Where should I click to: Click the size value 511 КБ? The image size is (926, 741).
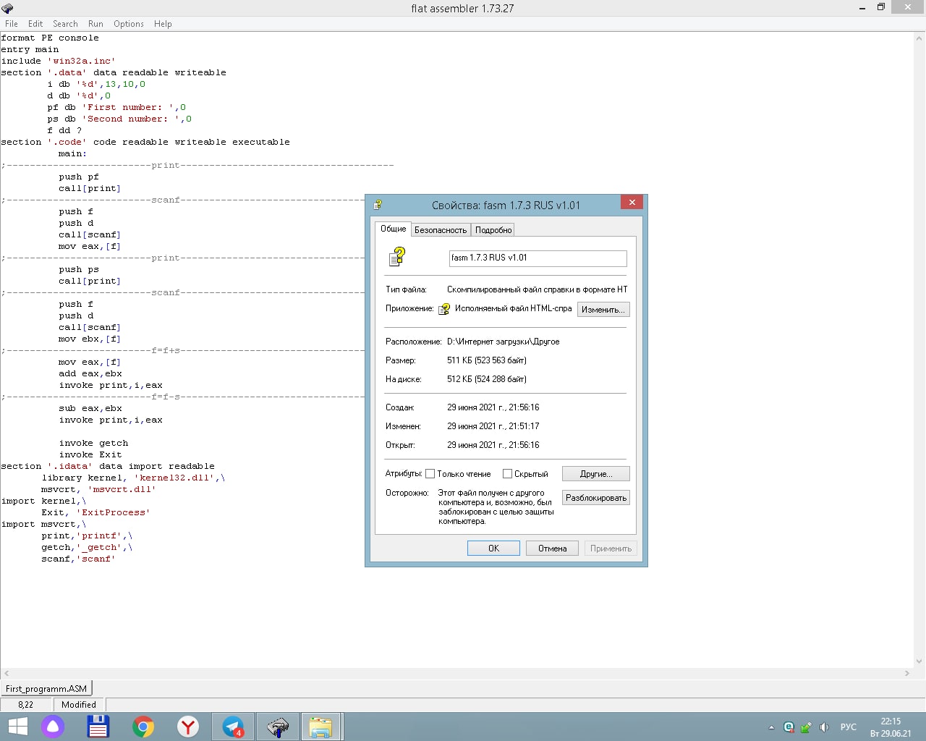click(x=487, y=360)
